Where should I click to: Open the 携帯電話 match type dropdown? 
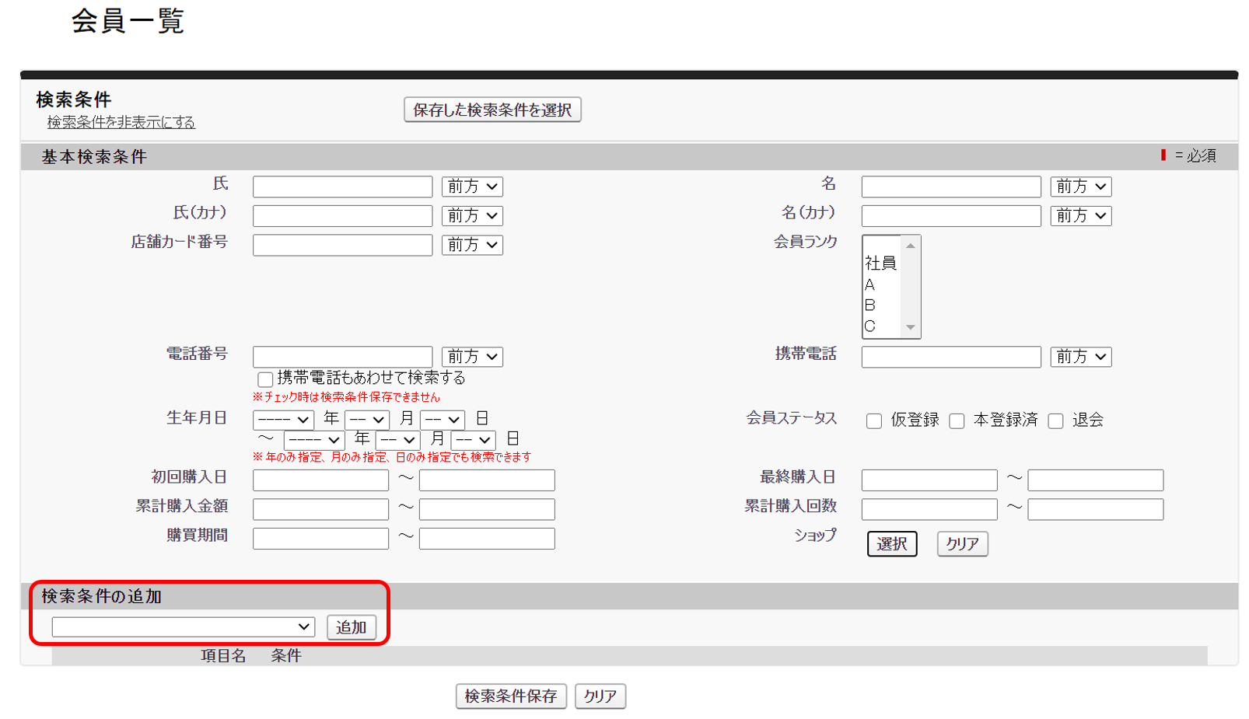1079,356
